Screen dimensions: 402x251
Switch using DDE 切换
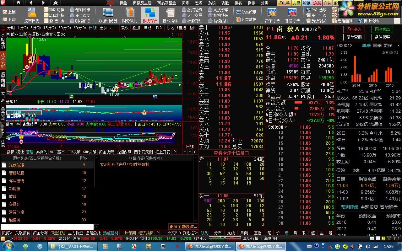coord(54,10)
